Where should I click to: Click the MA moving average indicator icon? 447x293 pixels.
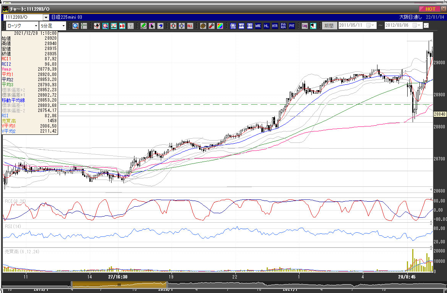click(241, 26)
